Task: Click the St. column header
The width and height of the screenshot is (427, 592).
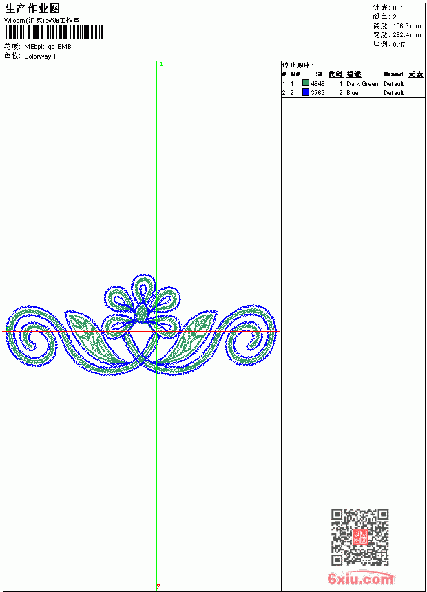Action: pos(320,74)
